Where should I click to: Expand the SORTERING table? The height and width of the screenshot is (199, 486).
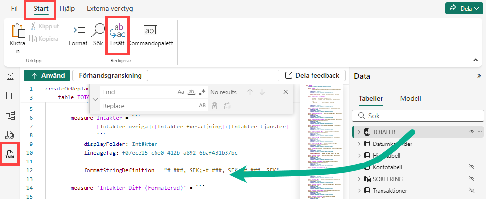pyautogui.click(x=359, y=179)
